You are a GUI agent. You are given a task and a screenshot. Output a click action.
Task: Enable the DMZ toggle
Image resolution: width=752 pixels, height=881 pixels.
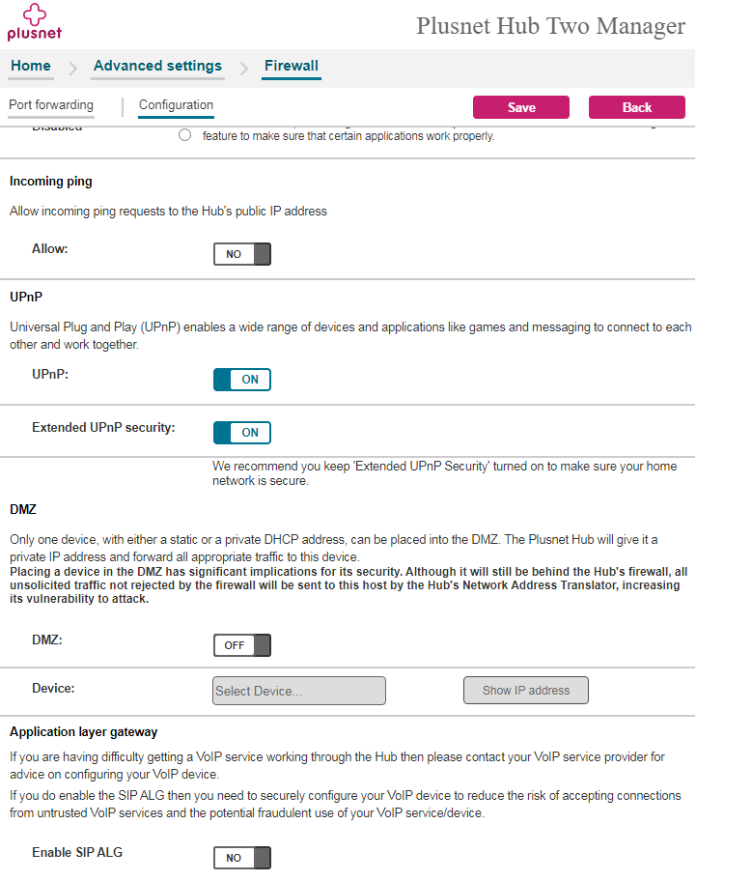pos(241,644)
